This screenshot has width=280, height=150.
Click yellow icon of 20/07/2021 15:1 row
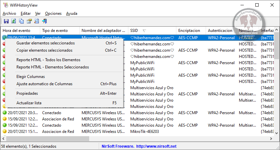coord(5,132)
